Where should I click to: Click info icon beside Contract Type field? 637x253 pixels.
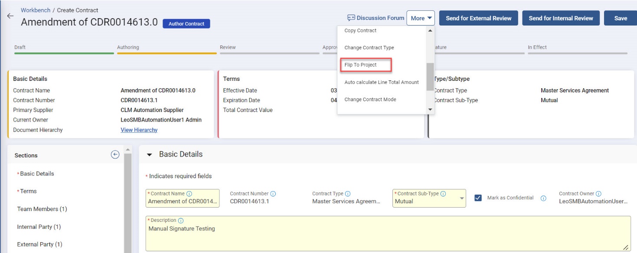tap(348, 194)
